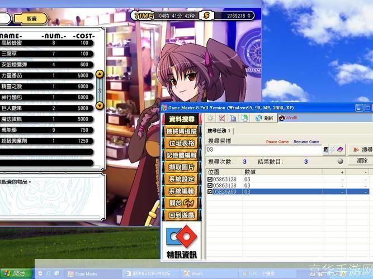
Task: Select the 搜尋任務 1 tab
Action: pyautogui.click(x=219, y=131)
